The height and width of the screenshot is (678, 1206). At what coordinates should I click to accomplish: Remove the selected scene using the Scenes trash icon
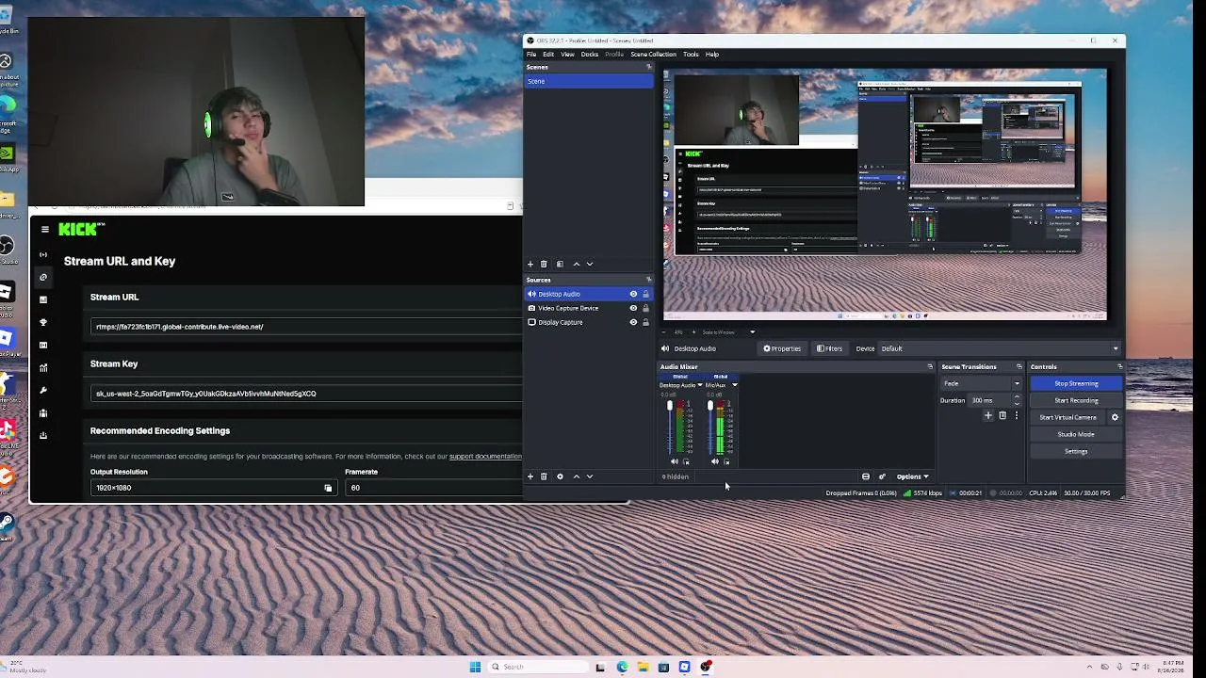(x=544, y=264)
